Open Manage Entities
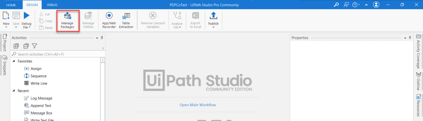Screen dimensions: 423x121 [88, 21]
